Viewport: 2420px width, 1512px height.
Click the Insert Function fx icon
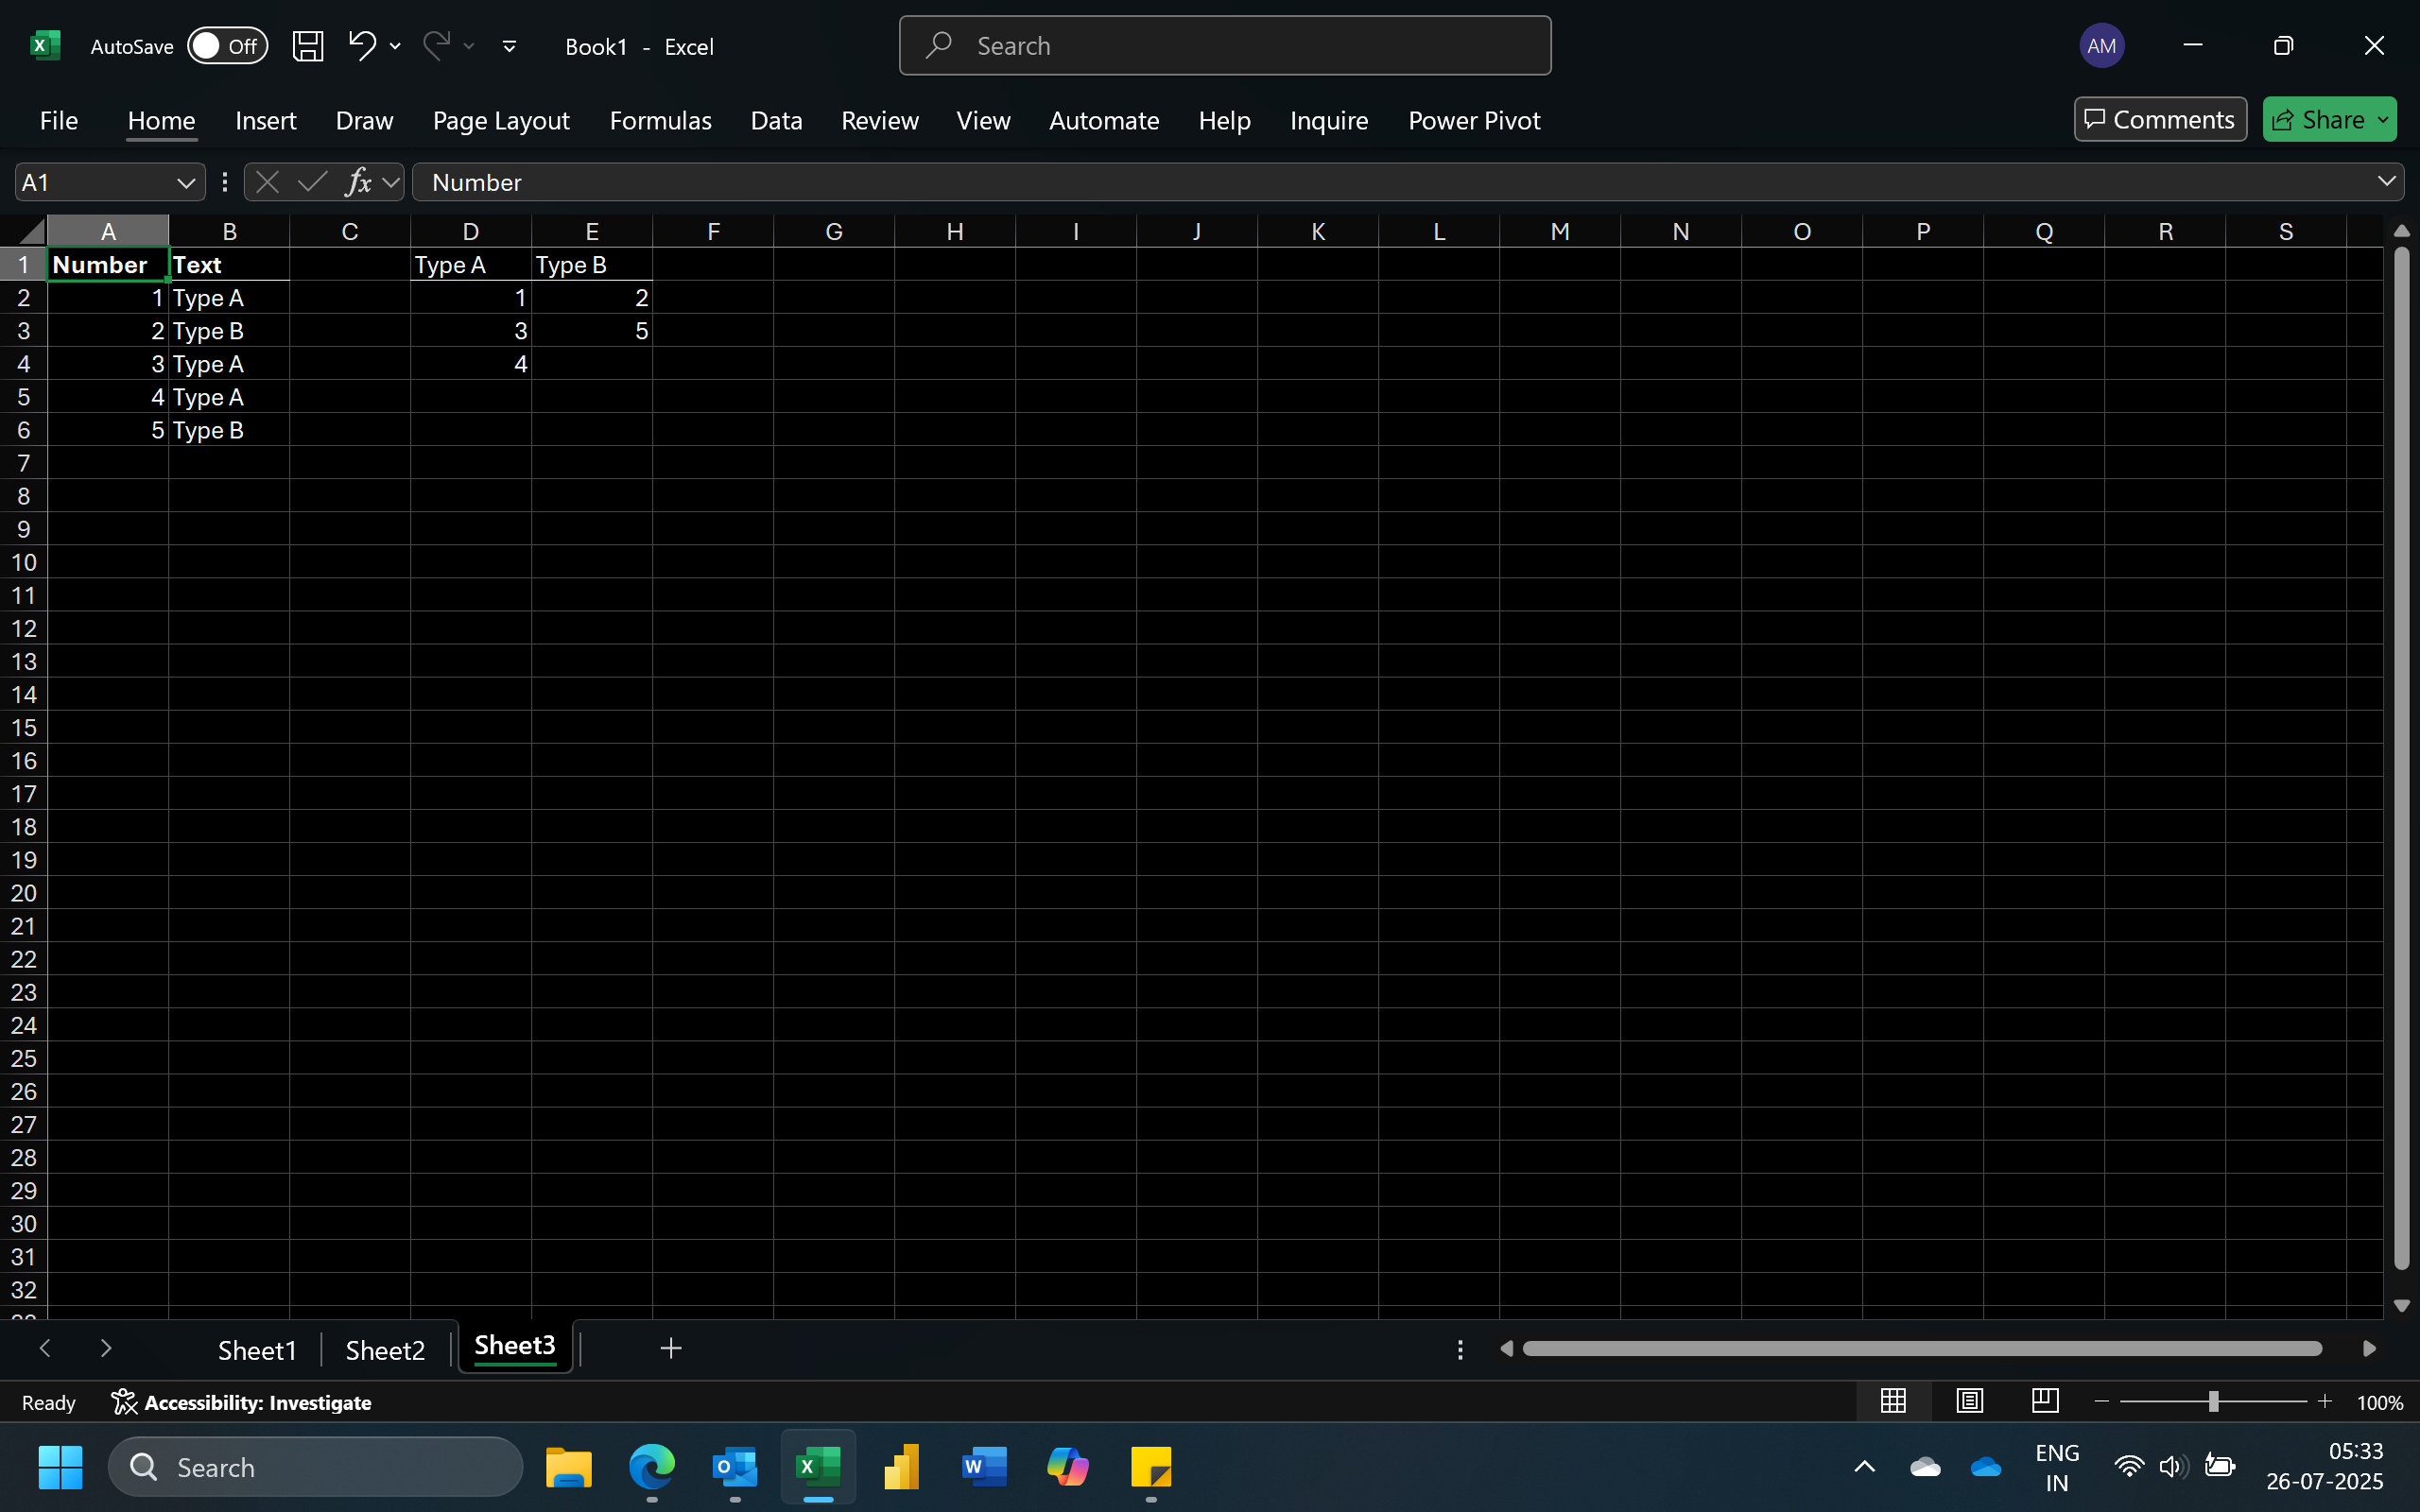click(x=358, y=182)
